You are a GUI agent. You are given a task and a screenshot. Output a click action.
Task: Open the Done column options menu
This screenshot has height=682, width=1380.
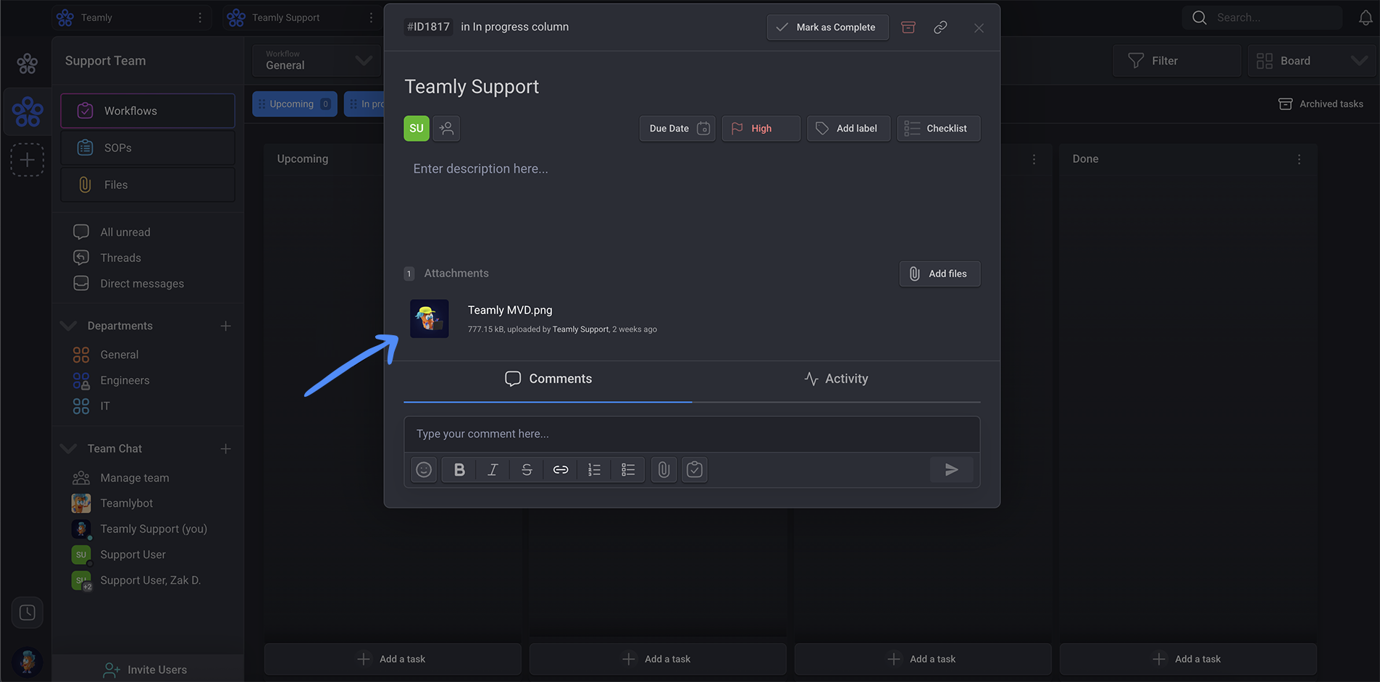[1299, 159]
